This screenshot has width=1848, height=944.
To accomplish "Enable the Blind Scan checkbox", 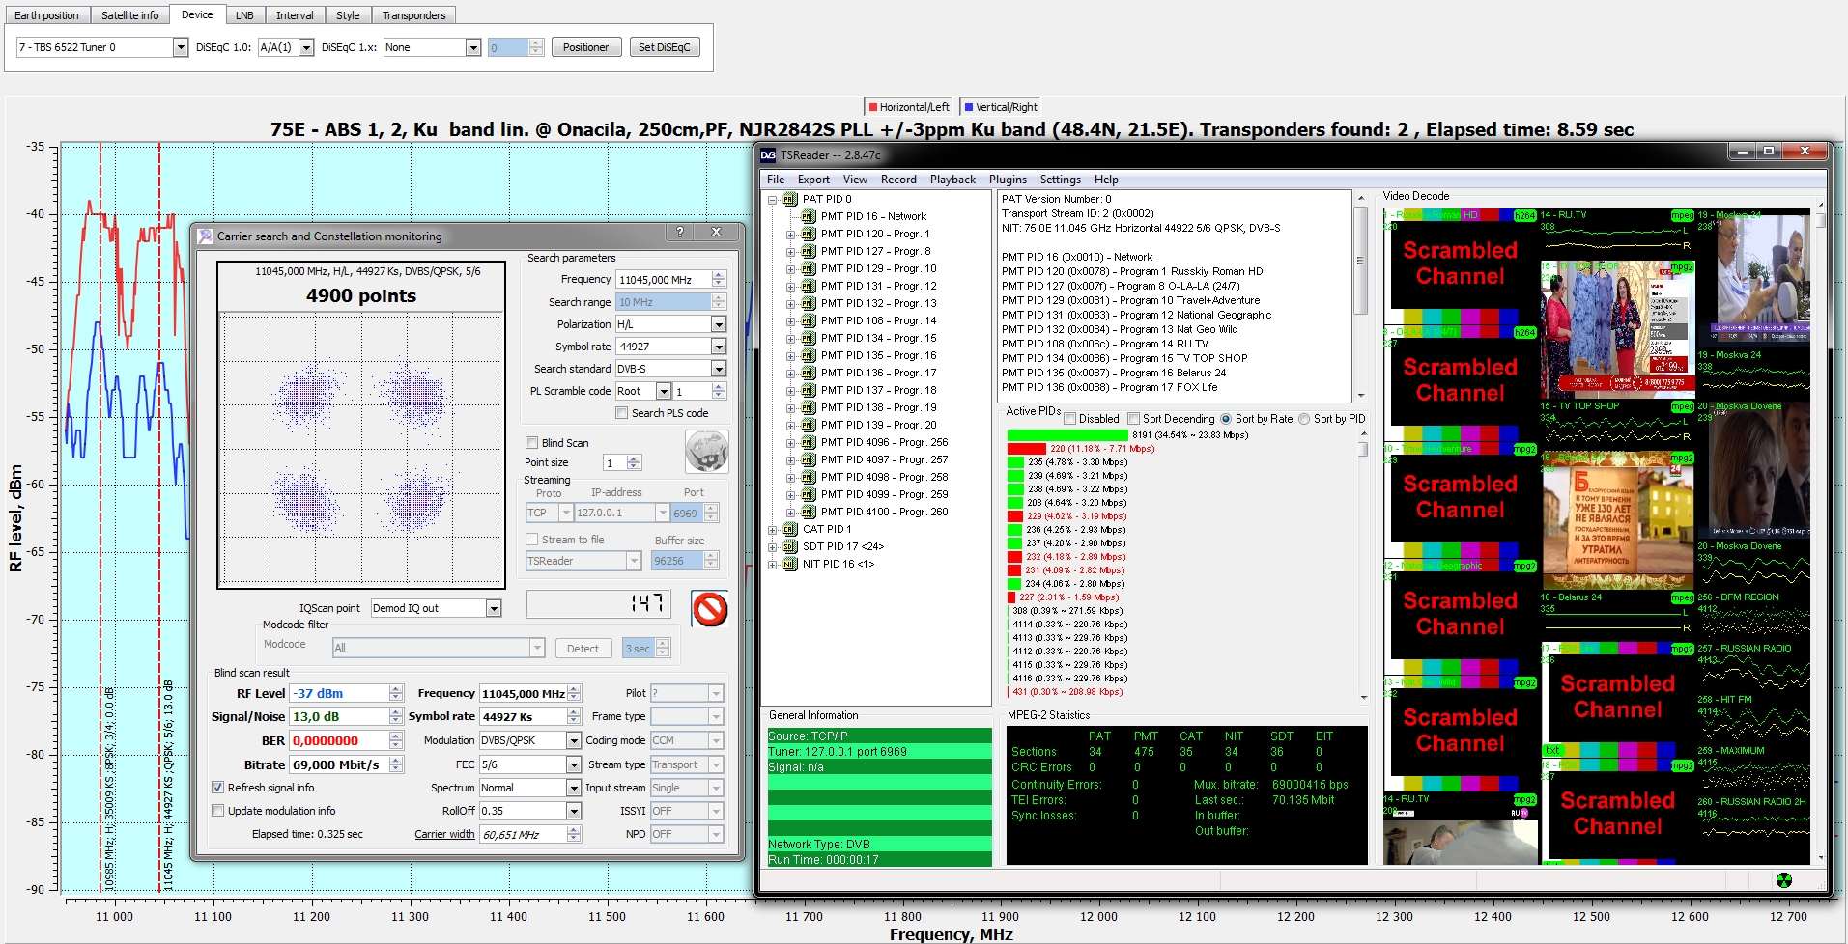I will tap(531, 443).
